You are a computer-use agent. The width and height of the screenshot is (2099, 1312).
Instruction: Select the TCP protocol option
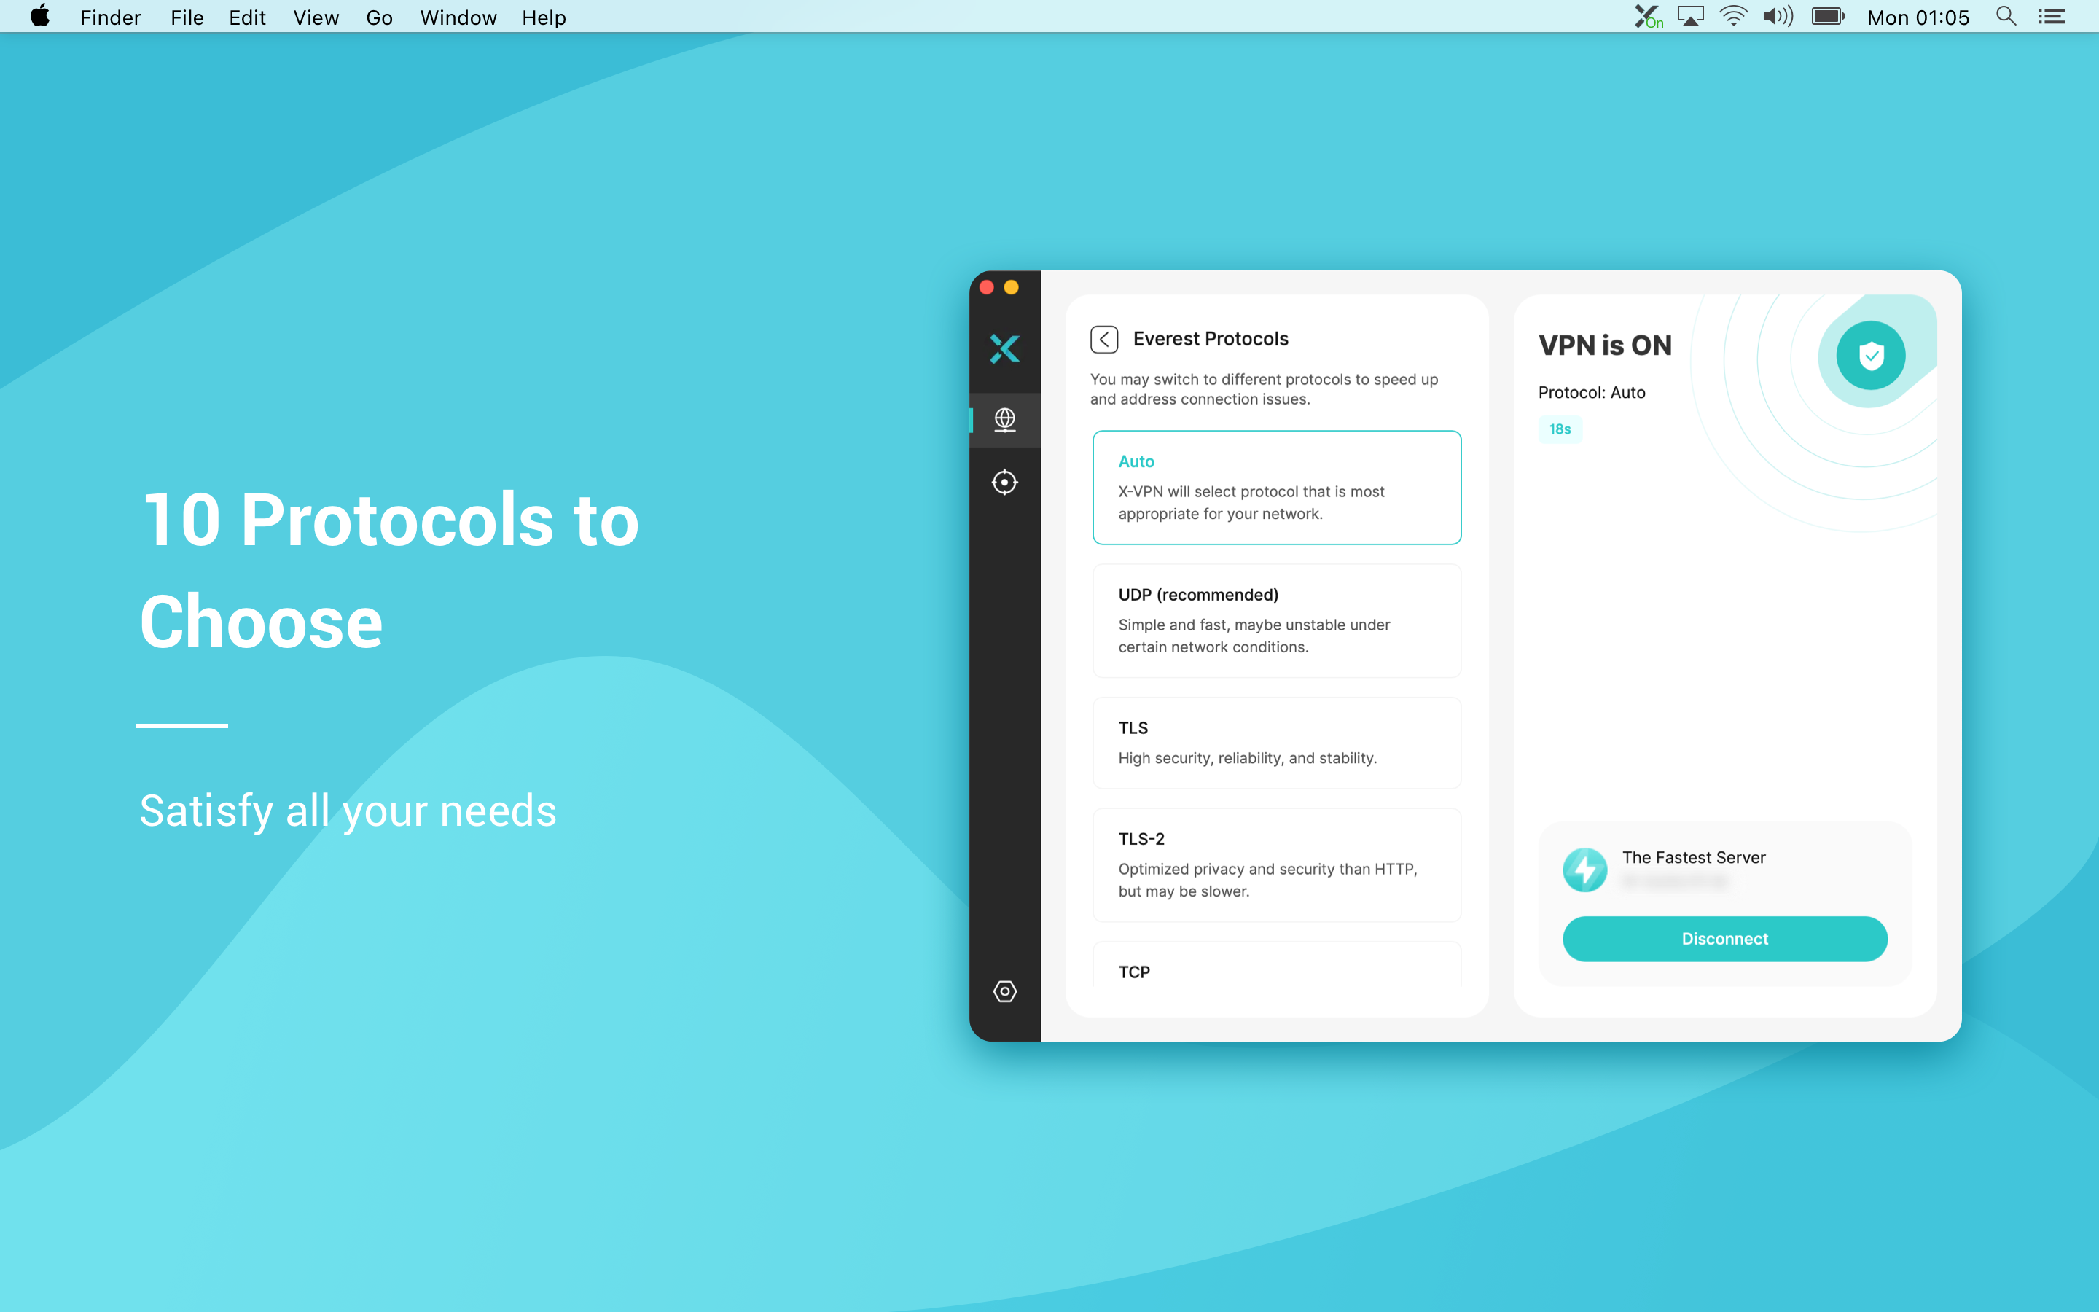1277,965
